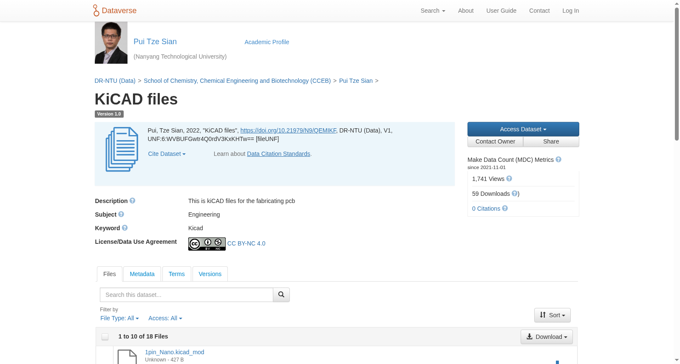This screenshot has width=680, height=364.
Task: Open the CC BY-NC 4.0 license link
Action: (246, 243)
